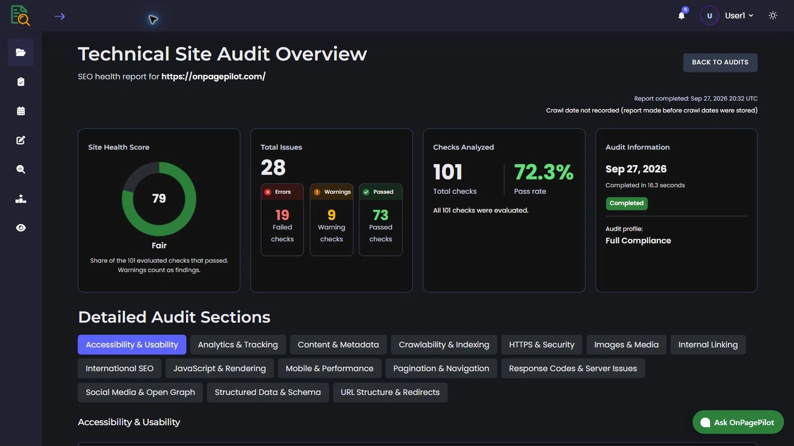The image size is (794, 446).
Task: Click the OnPagePilot logo icon
Action: click(20, 15)
